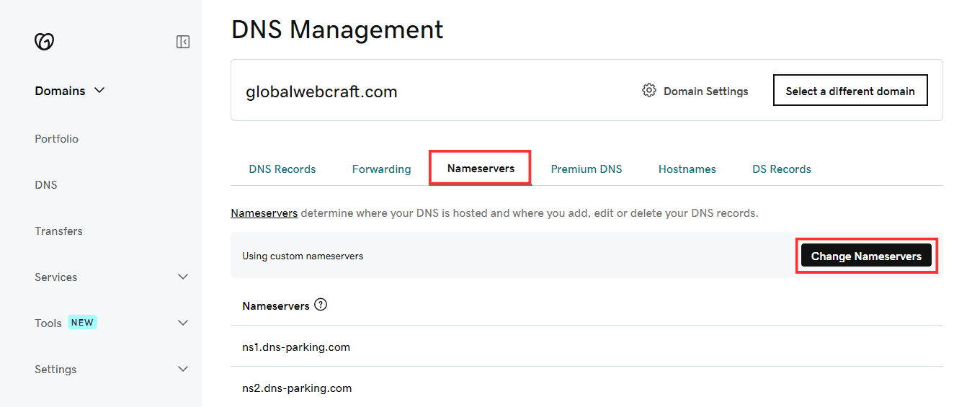This screenshot has height=407, width=972.
Task: Click the GoDaddy logo icon
Action: tap(45, 42)
